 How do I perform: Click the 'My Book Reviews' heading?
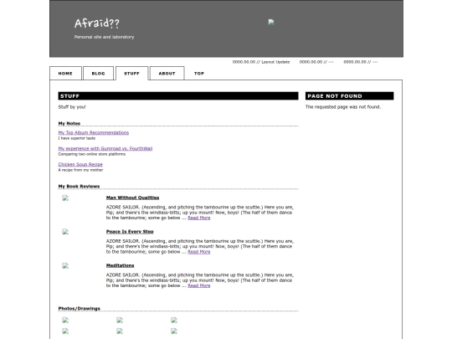click(79, 186)
